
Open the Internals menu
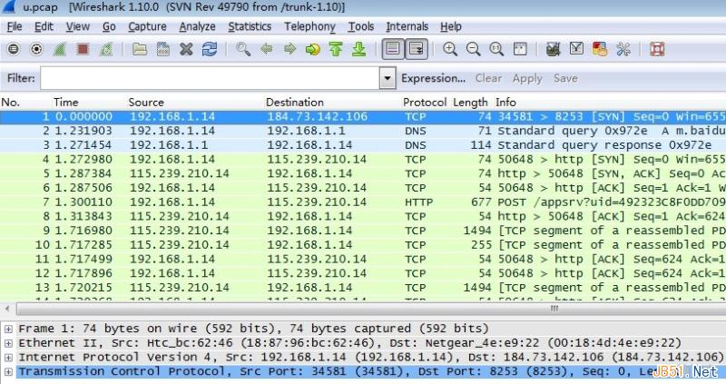click(407, 27)
